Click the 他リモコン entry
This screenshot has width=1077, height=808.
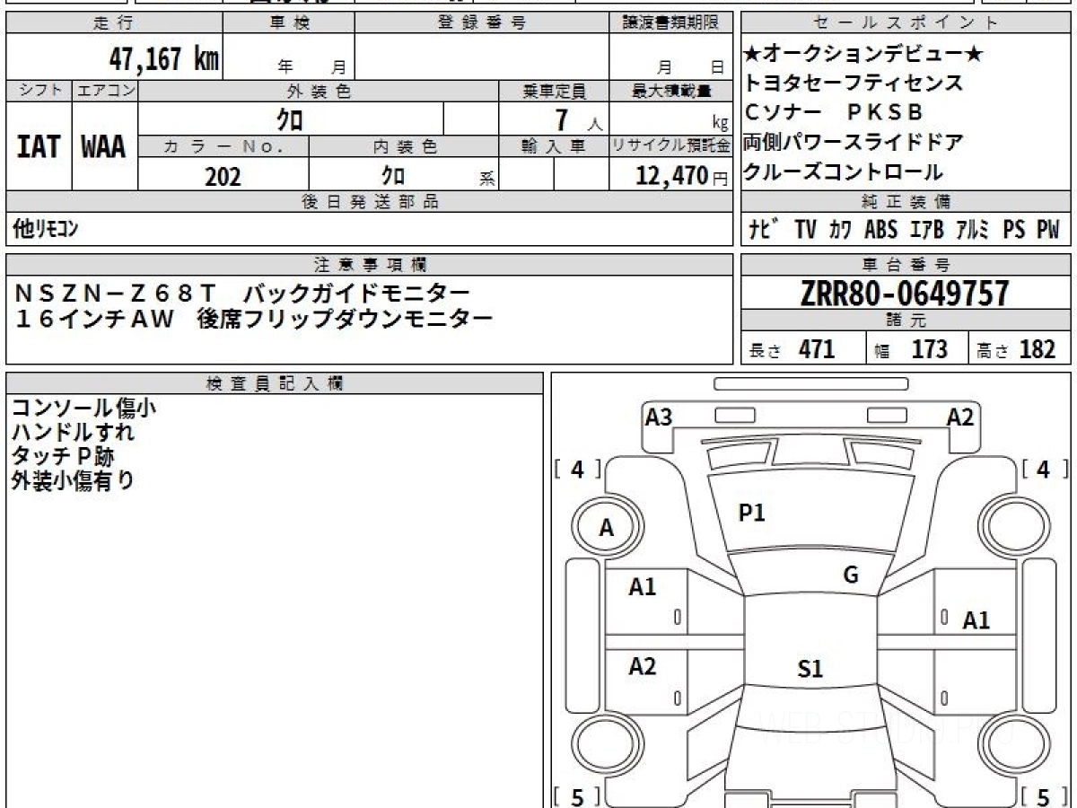click(45, 230)
